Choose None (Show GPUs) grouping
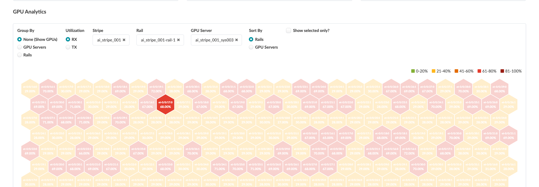This screenshot has width=539, height=187. tap(20, 39)
